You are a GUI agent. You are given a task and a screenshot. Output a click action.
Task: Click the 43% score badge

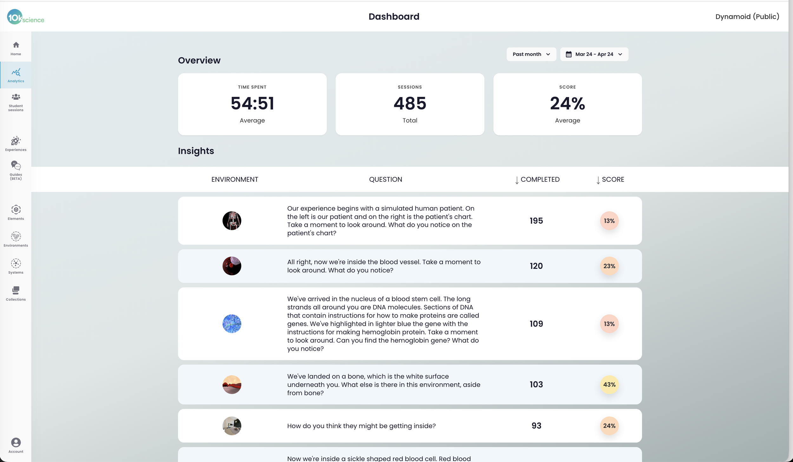coord(609,385)
